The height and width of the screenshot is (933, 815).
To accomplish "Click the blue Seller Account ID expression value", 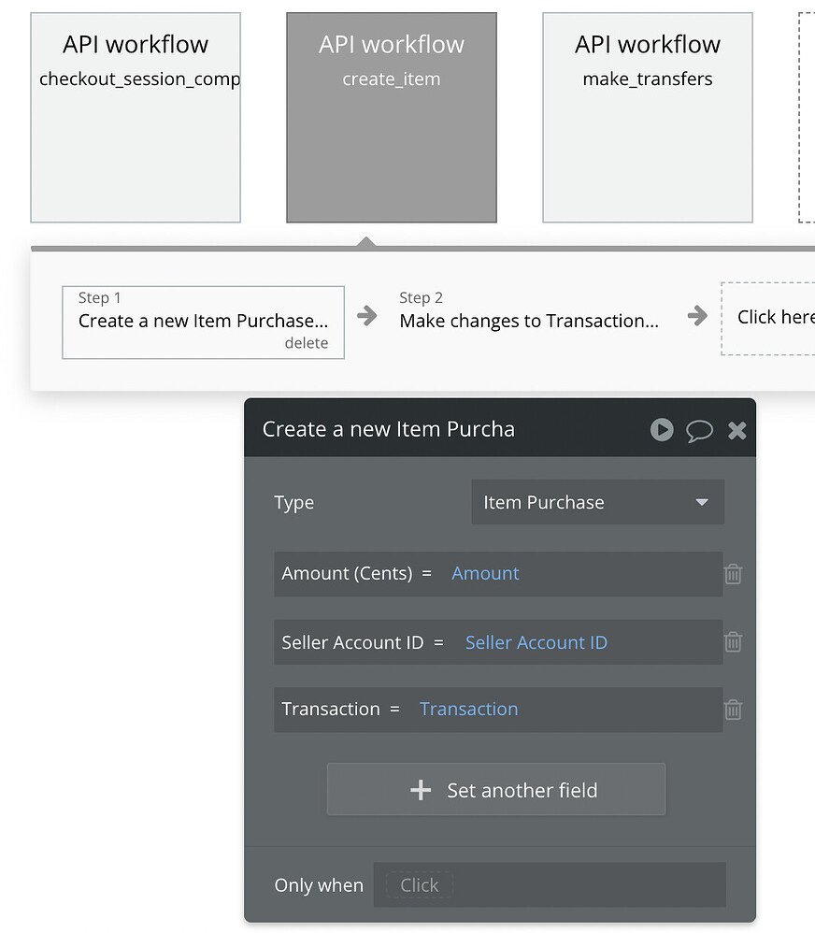I will [536, 642].
